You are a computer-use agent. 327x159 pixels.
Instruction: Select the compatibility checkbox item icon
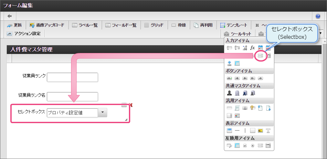(x=245, y=145)
